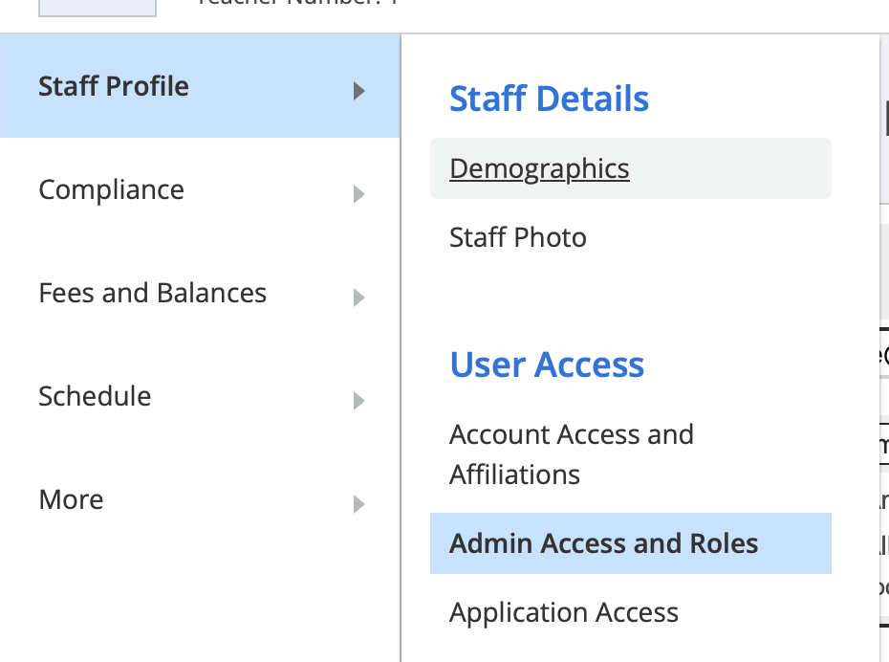Image resolution: width=889 pixels, height=662 pixels.
Task: Open Account Access and Affiliations
Action: tap(572, 453)
